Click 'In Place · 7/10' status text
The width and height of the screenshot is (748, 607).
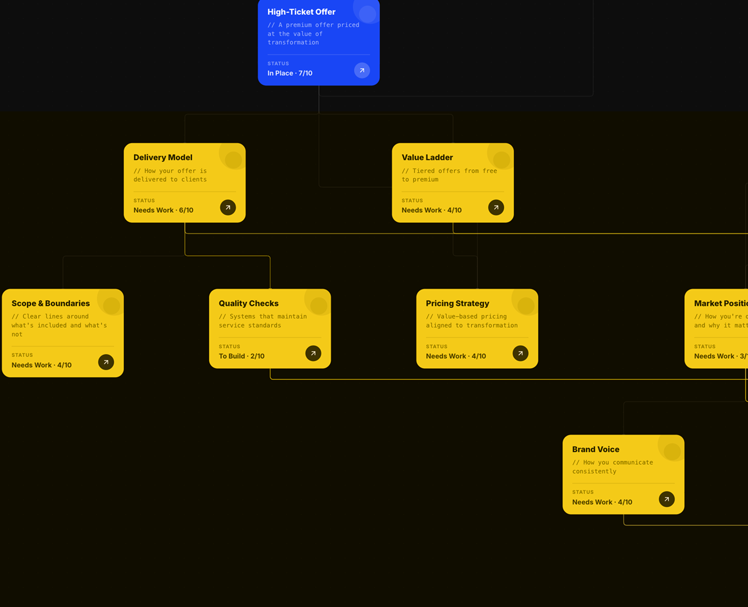(x=290, y=73)
